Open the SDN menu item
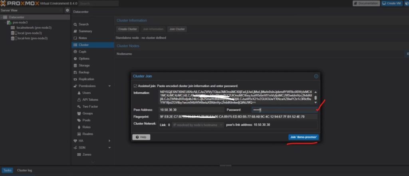 (82, 148)
